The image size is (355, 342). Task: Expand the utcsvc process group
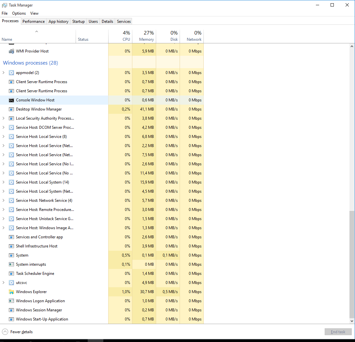tap(3, 283)
